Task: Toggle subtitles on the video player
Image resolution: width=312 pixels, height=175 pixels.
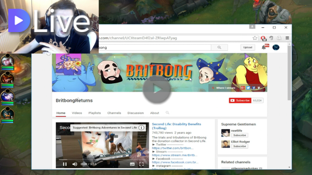Action: (132, 164)
